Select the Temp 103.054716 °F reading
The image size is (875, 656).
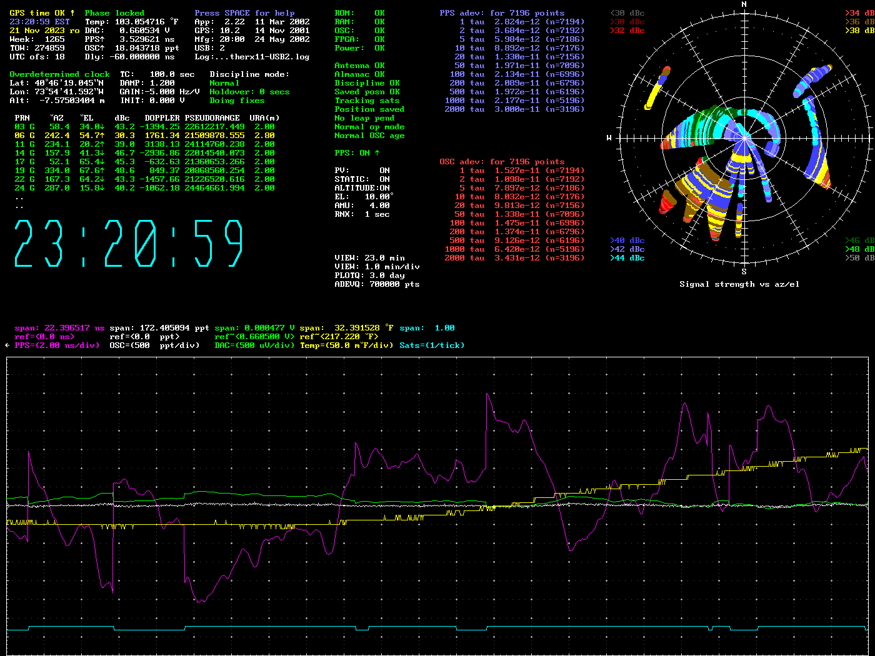point(132,22)
